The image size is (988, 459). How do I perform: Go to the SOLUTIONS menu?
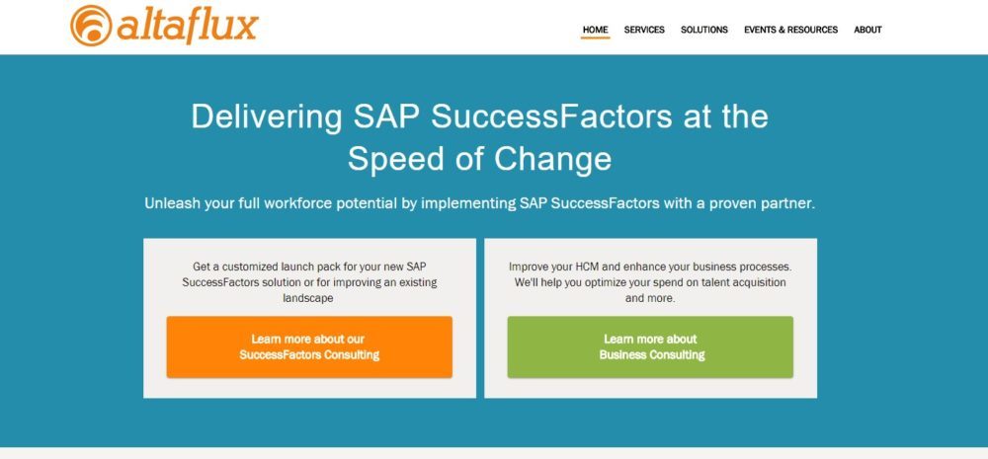point(704,30)
